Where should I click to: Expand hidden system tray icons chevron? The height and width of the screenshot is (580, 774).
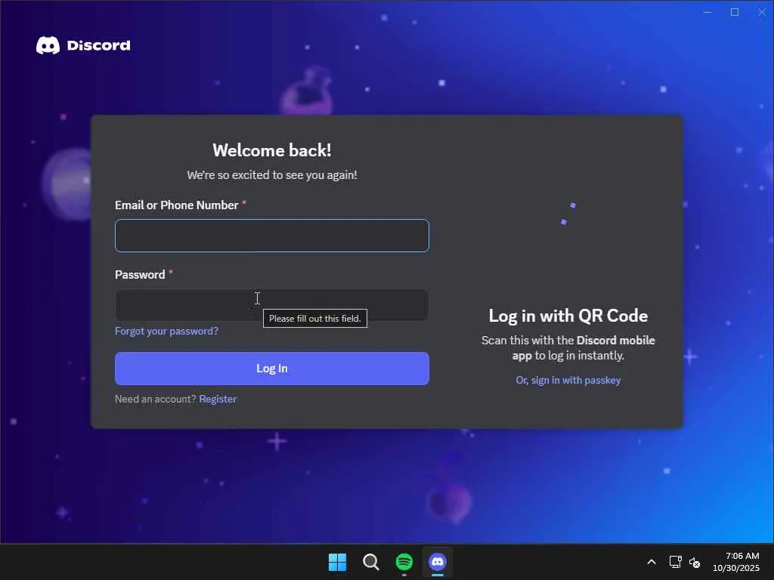652,562
